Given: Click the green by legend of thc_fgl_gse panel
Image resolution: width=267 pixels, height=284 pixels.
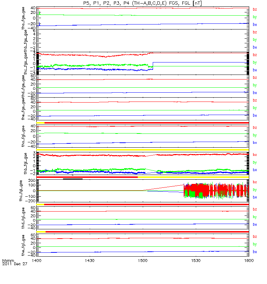Looking at the screenshot, I should point(255,190).
